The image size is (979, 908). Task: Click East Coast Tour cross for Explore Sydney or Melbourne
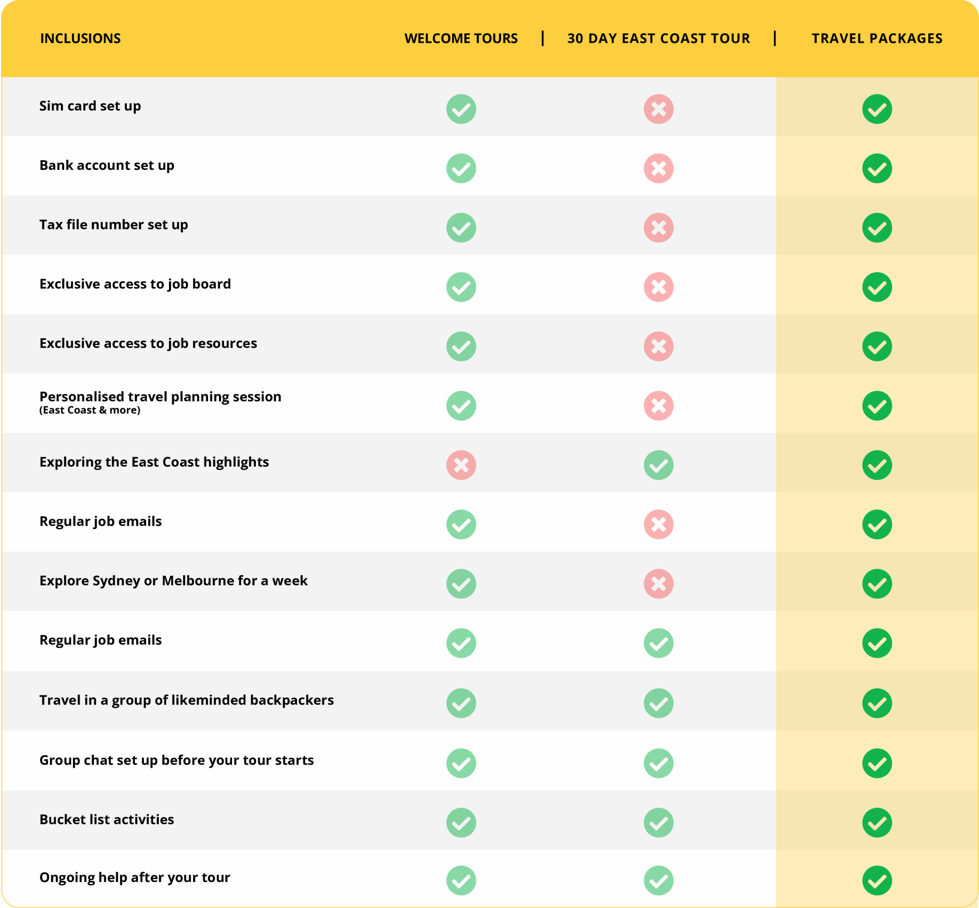pyautogui.click(x=658, y=584)
